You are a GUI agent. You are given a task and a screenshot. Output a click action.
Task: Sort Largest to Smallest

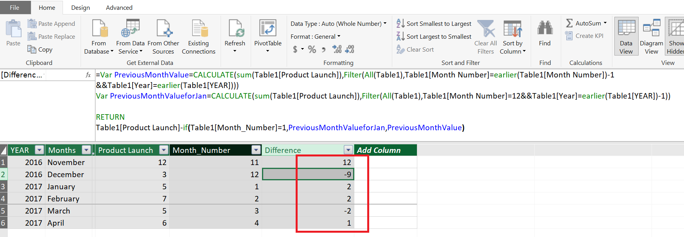click(x=434, y=36)
